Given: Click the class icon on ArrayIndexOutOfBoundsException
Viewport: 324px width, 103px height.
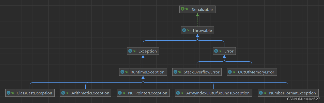Looking at the screenshot, I should 178,93.
